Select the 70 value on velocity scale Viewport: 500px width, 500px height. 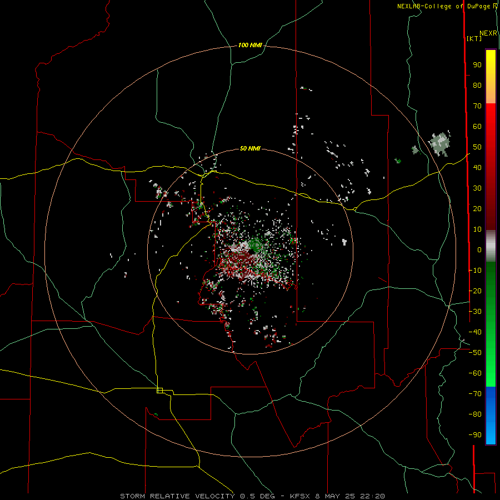[x=477, y=106]
